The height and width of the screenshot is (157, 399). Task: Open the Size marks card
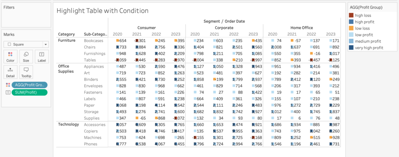pyautogui.click(x=26, y=56)
